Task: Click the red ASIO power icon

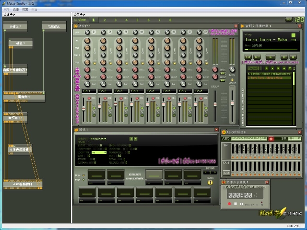Action: (271, 138)
